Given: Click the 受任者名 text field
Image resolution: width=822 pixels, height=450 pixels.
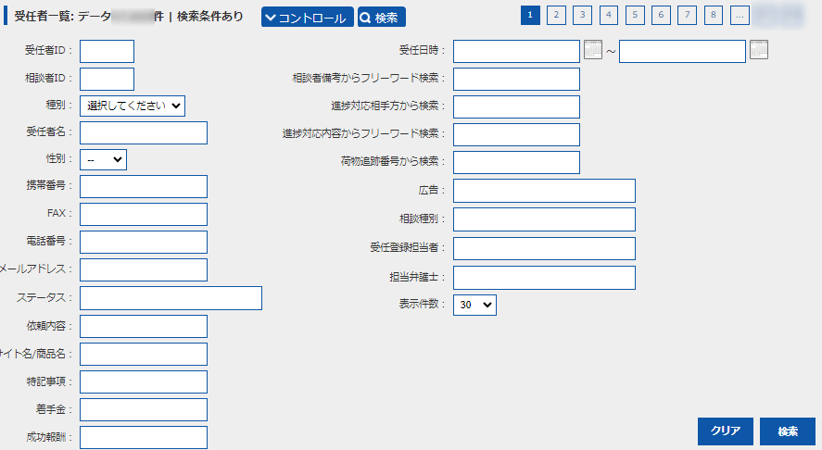Looking at the screenshot, I should point(144,133).
